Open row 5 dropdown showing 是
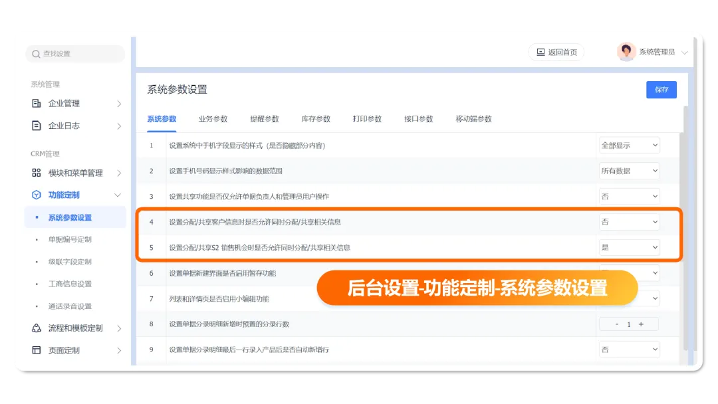Image resolution: width=718 pixels, height=404 pixels. click(629, 247)
